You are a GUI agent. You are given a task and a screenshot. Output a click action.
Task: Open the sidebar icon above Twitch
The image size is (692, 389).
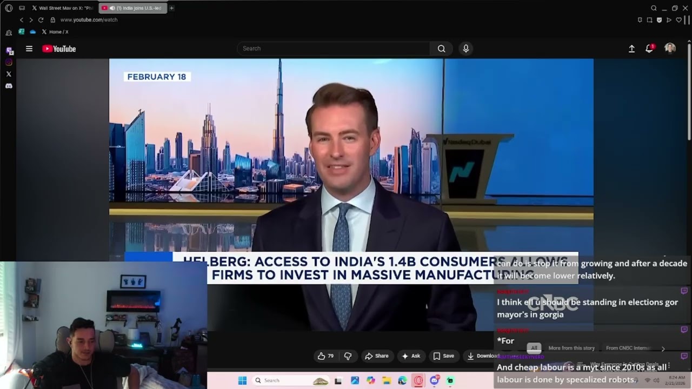pos(9,33)
